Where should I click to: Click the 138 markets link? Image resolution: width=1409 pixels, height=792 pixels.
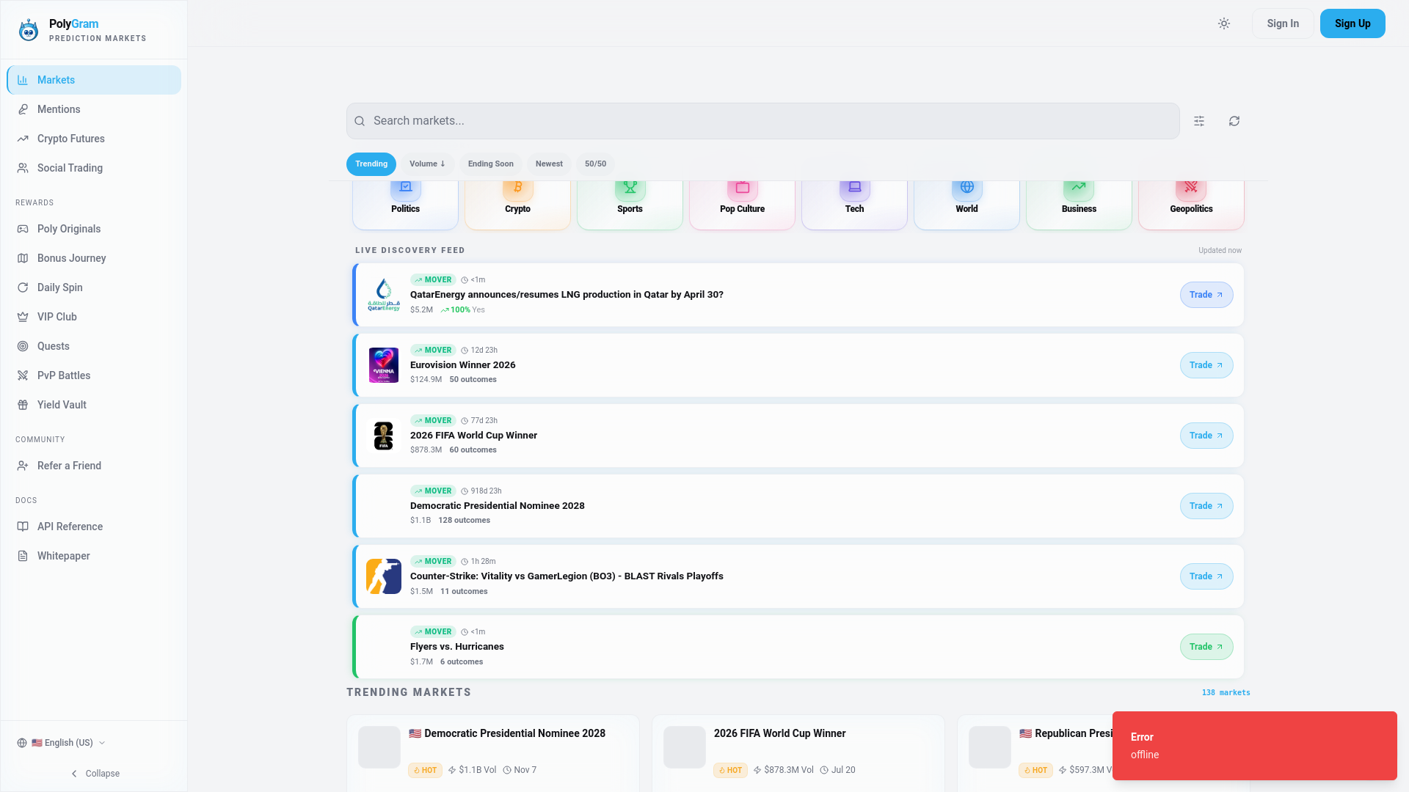coord(1226,692)
